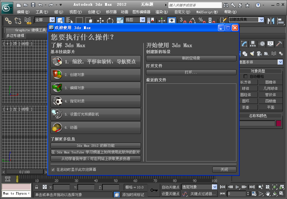Viewport: 287px width, 199px height.
Task: Toggle the Angle Snap button
Action: click(192, 20)
